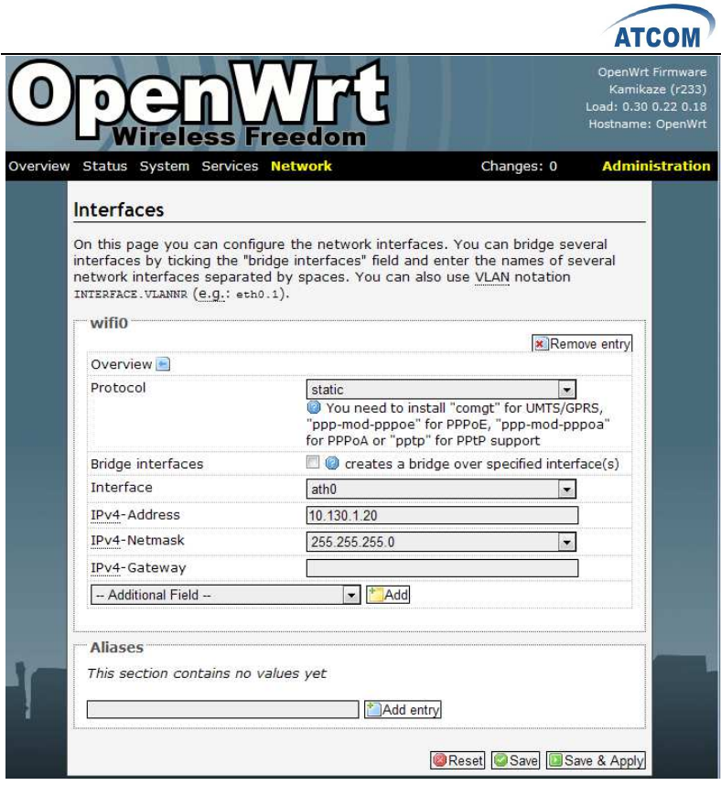Click the Aliases section heading
Viewport: 721px width, 807px height.
pos(117,648)
